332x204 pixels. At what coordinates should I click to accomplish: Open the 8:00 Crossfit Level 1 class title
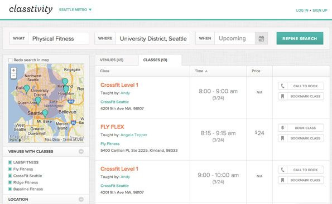(x=119, y=85)
